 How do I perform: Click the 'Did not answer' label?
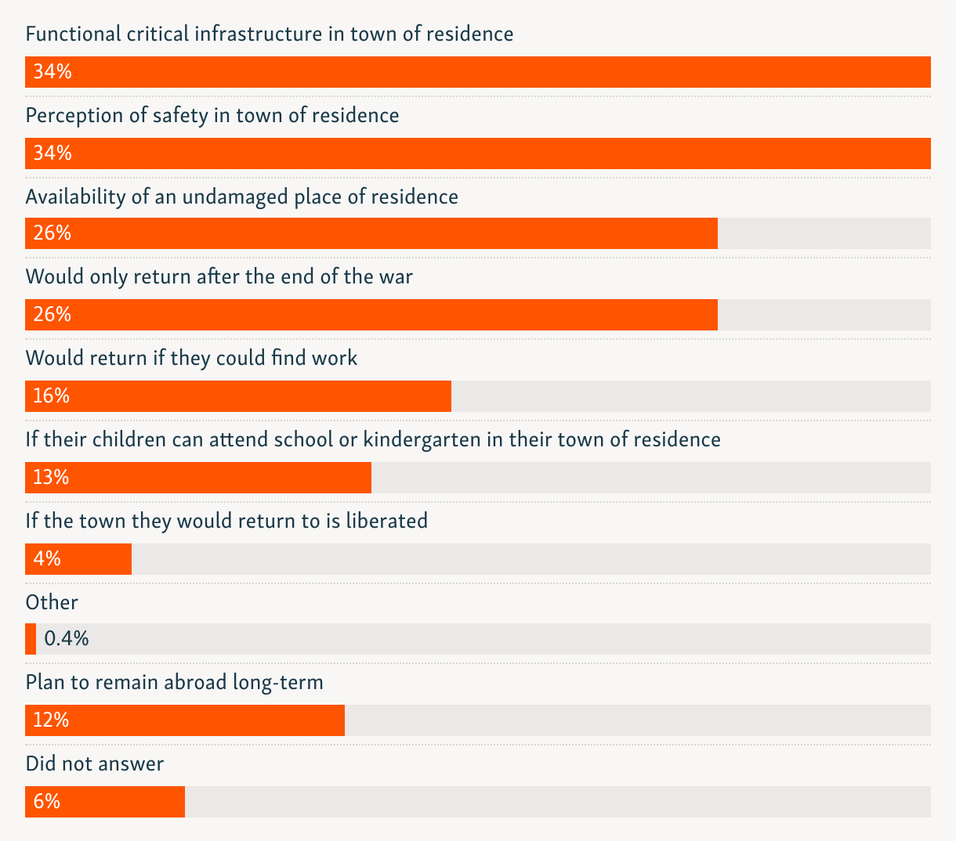coord(95,763)
